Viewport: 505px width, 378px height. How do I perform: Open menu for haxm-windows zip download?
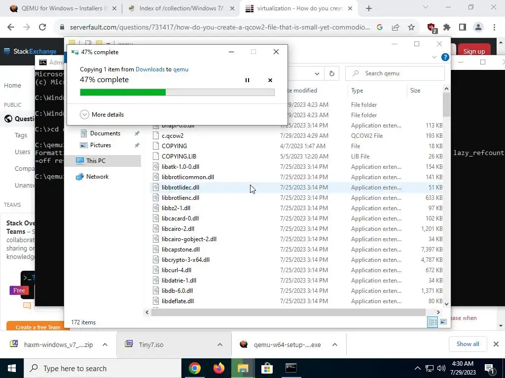(105, 345)
